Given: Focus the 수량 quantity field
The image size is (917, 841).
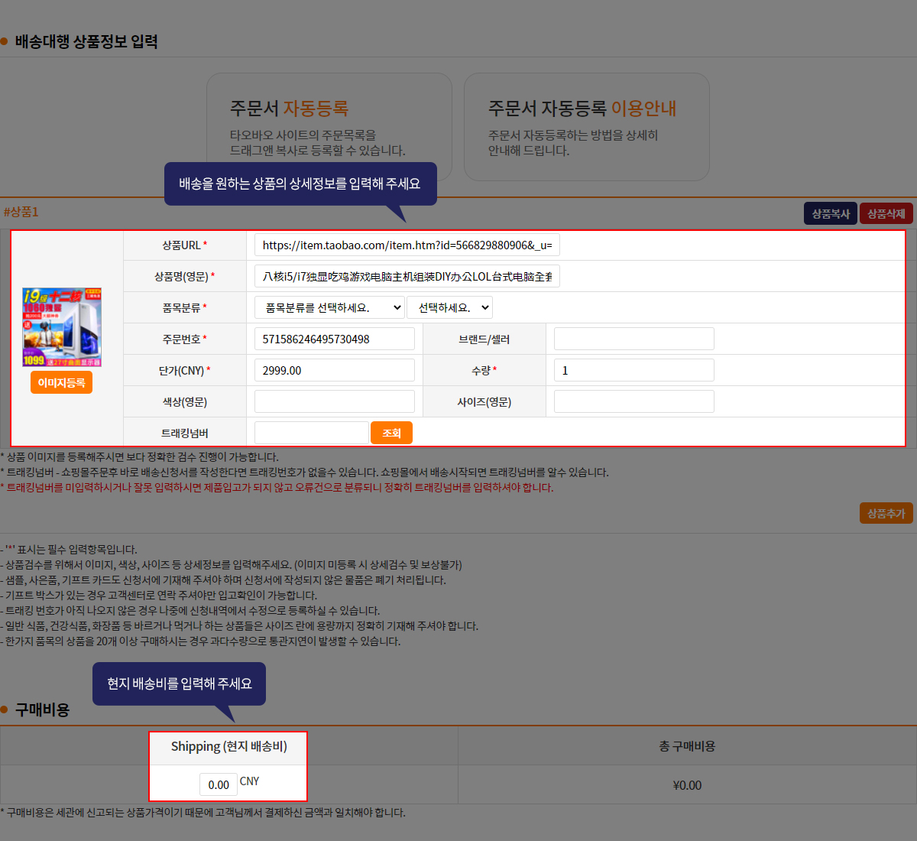Looking at the screenshot, I should (633, 370).
